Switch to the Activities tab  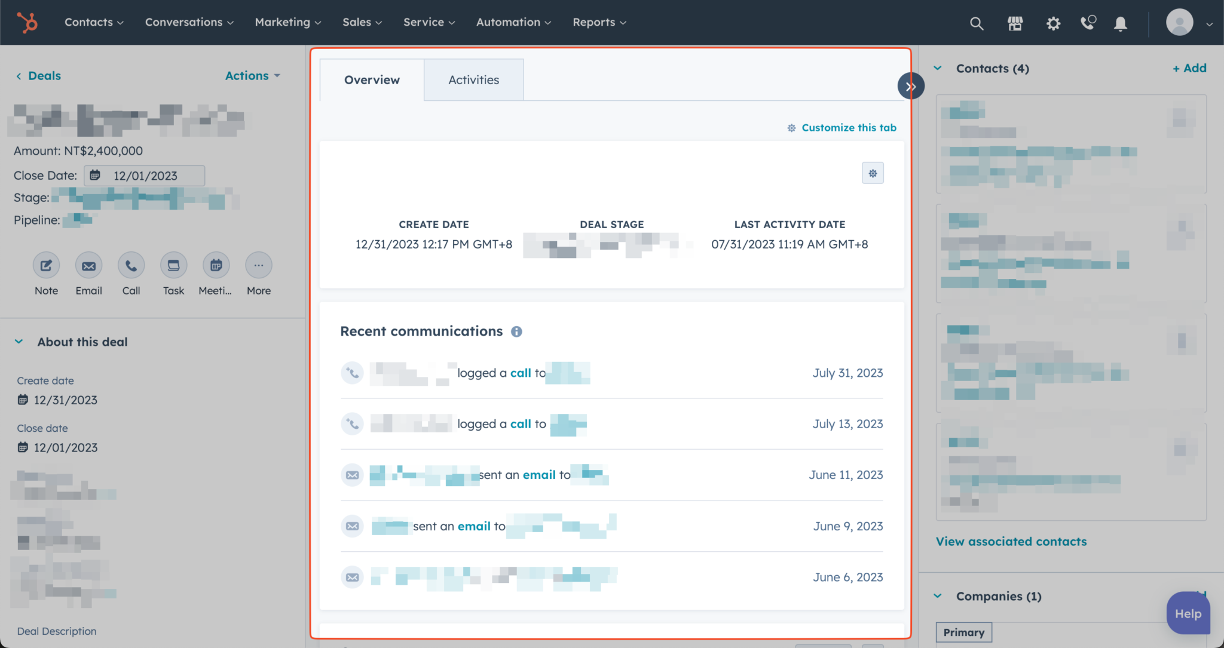tap(473, 79)
